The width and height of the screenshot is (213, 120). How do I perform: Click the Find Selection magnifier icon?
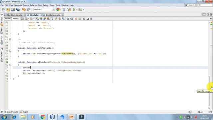point(37,19)
